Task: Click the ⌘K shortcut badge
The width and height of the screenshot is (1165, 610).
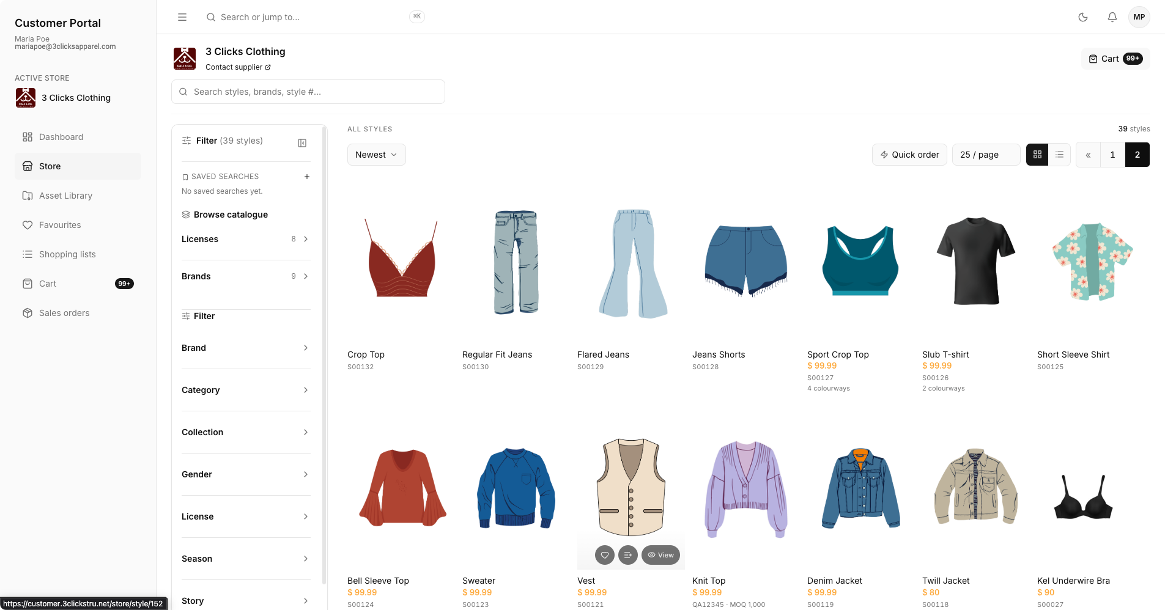Action: [x=417, y=17]
